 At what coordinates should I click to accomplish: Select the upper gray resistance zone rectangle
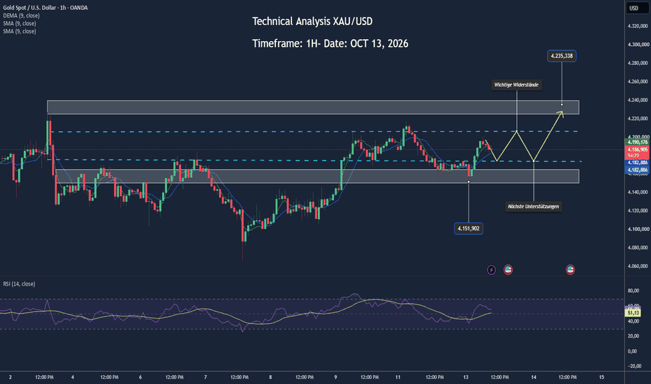click(313, 107)
